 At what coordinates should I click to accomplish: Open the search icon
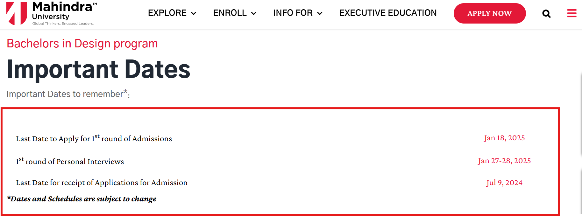click(546, 14)
